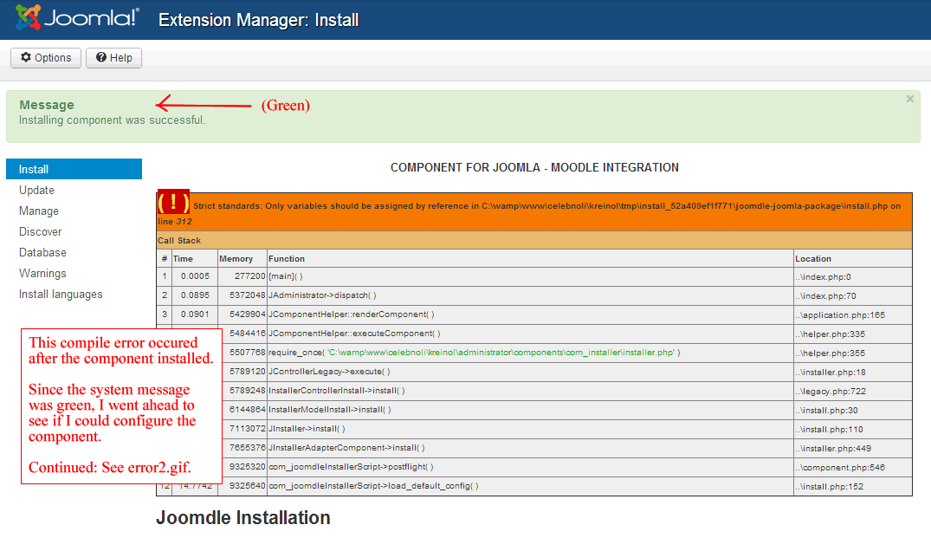
Task: Click the Function column header
Action: 287,258
